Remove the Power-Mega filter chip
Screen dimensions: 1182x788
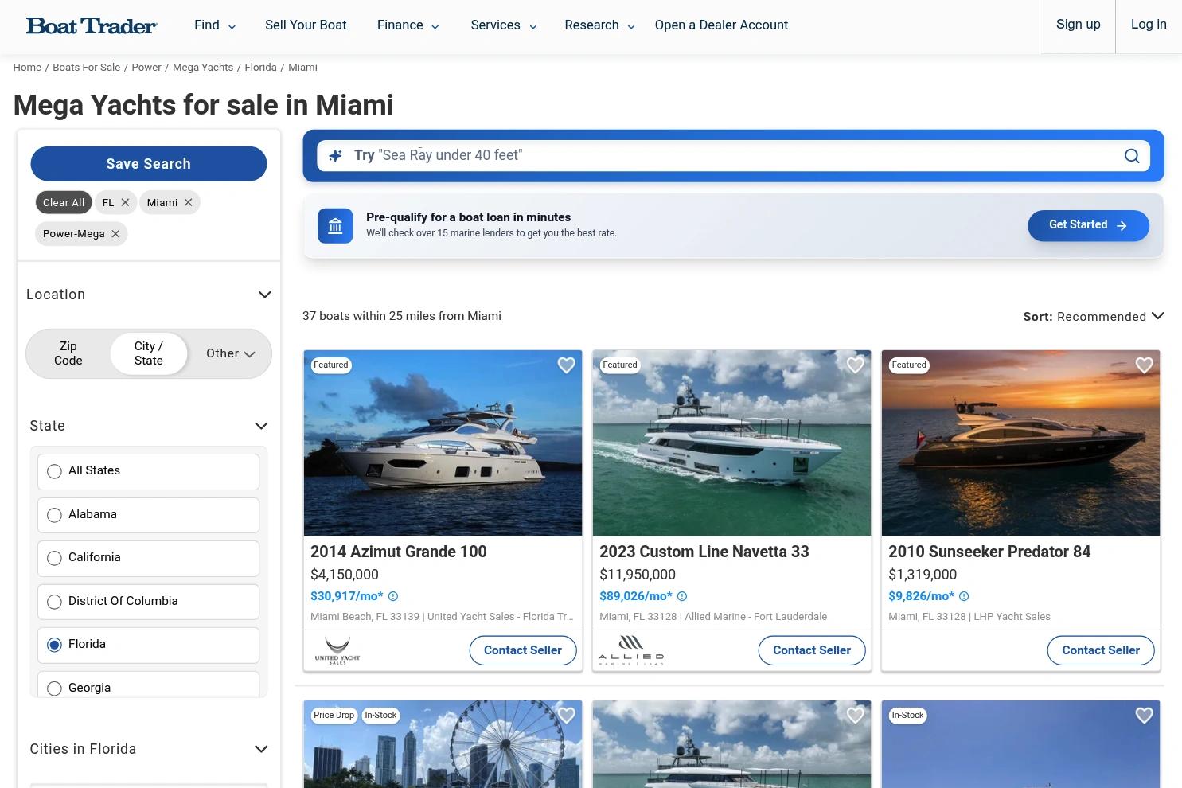coord(115,234)
